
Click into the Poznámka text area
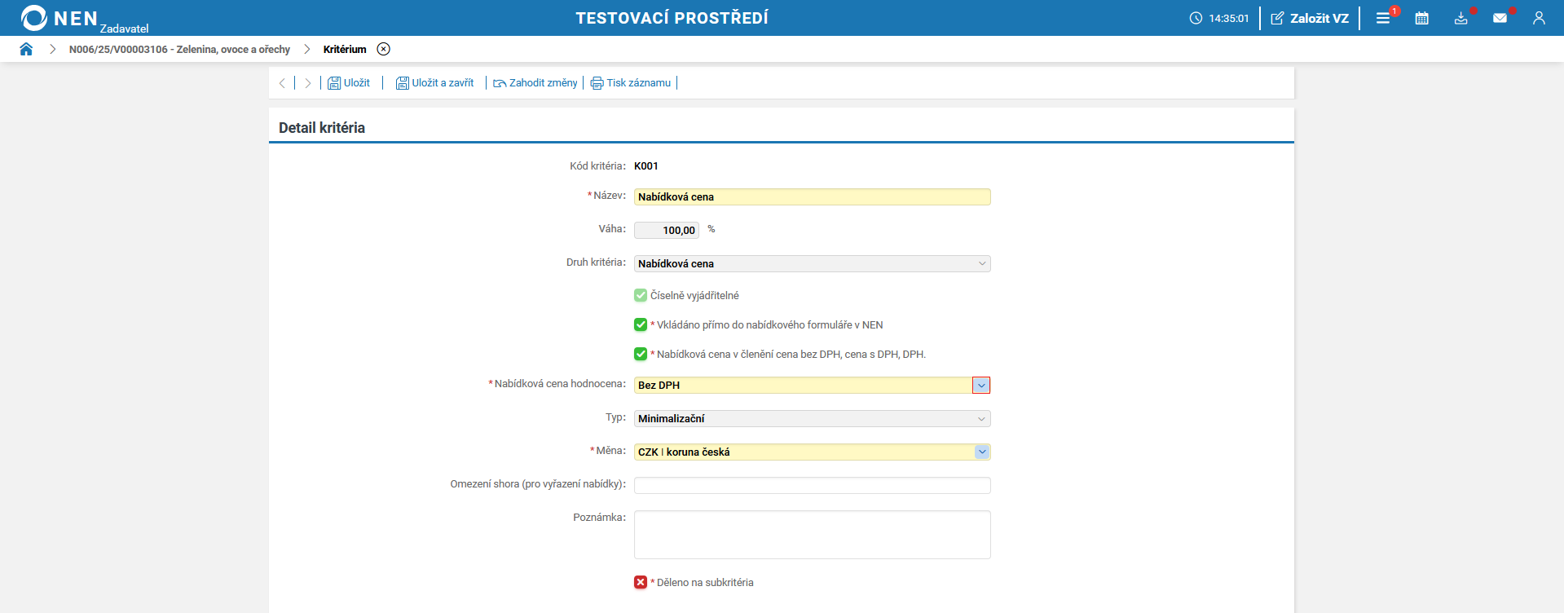coord(812,534)
